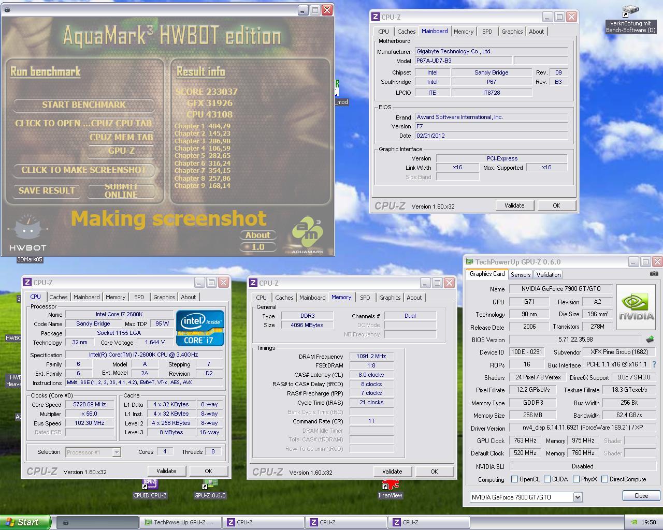
Task: Enable the CUDA checkbox
Action: tap(547, 479)
